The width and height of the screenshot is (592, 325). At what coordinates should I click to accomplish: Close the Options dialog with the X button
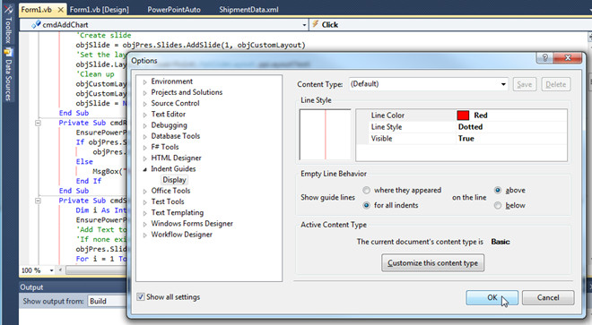click(568, 57)
